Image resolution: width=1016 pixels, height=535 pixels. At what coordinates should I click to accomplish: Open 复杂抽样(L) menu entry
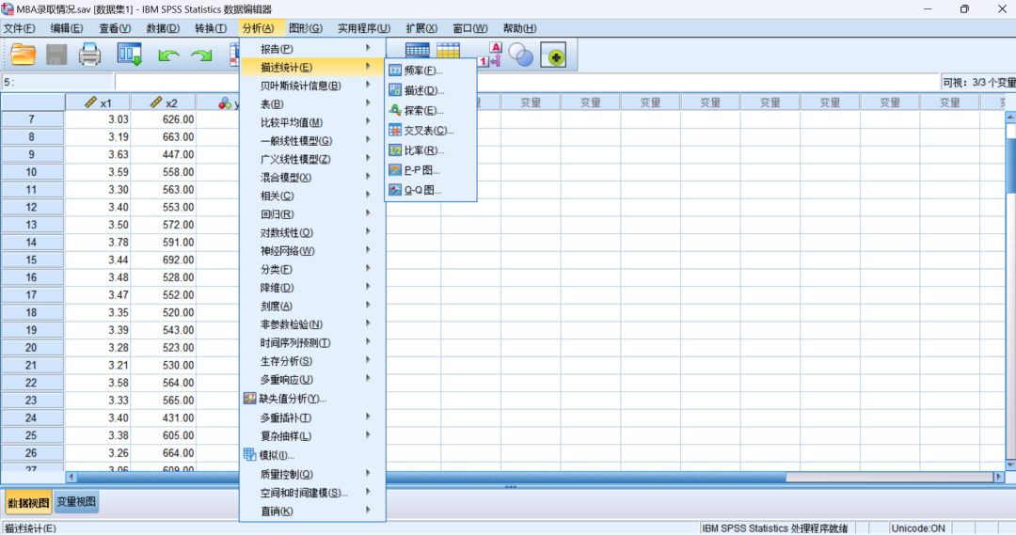(x=312, y=436)
